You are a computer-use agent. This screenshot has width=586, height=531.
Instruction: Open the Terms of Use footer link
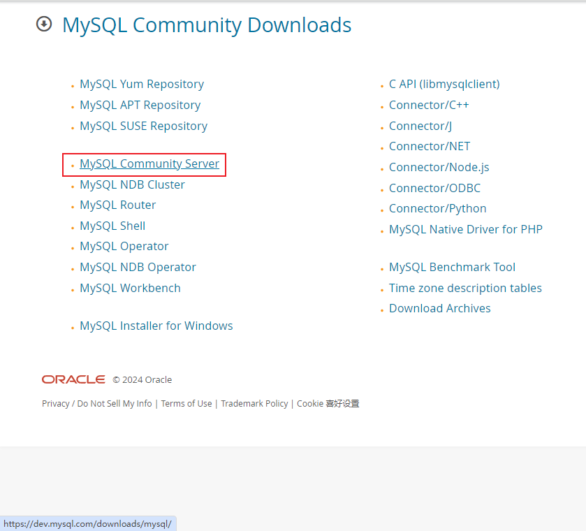coord(186,403)
